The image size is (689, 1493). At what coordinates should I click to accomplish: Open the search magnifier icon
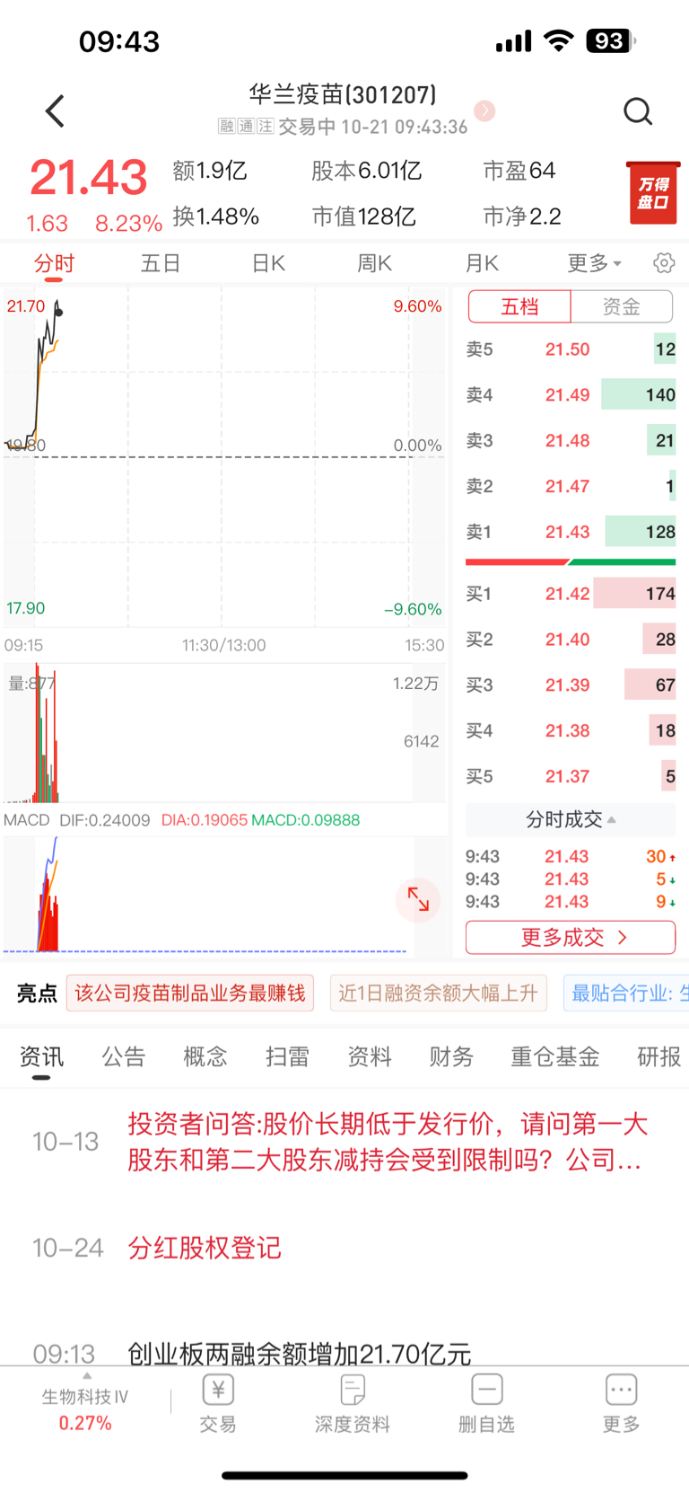point(638,111)
